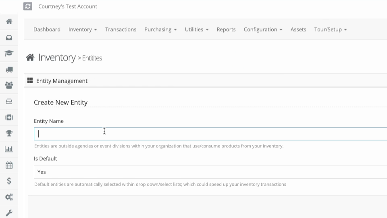
Task: Click the delivery truck sidebar icon
Action: [x=9, y=69]
